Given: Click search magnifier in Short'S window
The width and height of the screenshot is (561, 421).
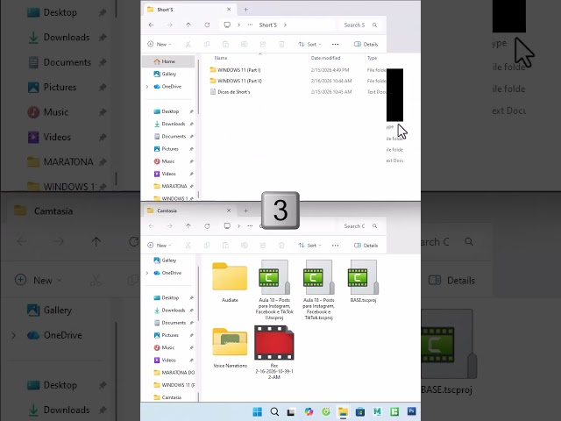Looking at the screenshot, I should pos(374,25).
